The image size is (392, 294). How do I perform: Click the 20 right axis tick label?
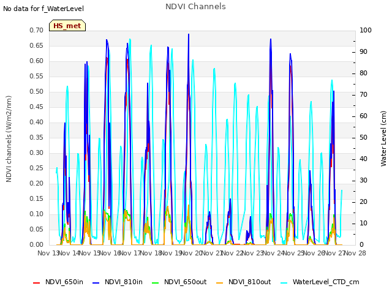pos(363,202)
